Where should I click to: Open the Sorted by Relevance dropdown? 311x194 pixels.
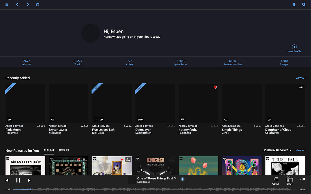point(277,150)
